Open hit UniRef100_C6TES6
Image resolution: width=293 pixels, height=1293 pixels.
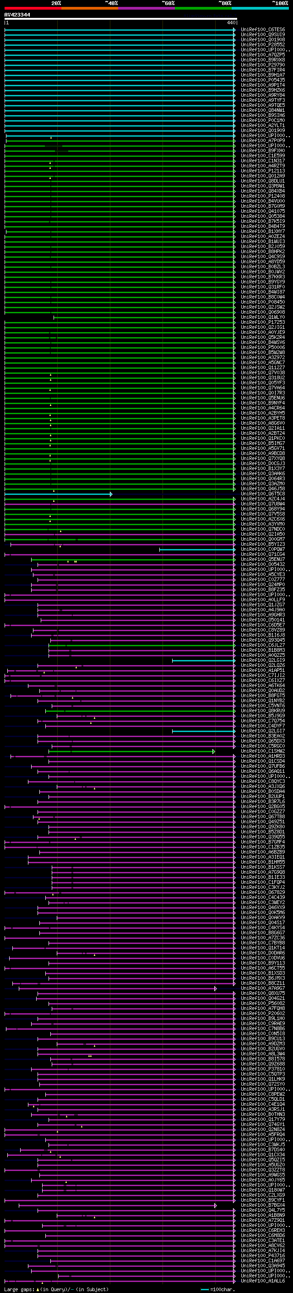(x=262, y=30)
